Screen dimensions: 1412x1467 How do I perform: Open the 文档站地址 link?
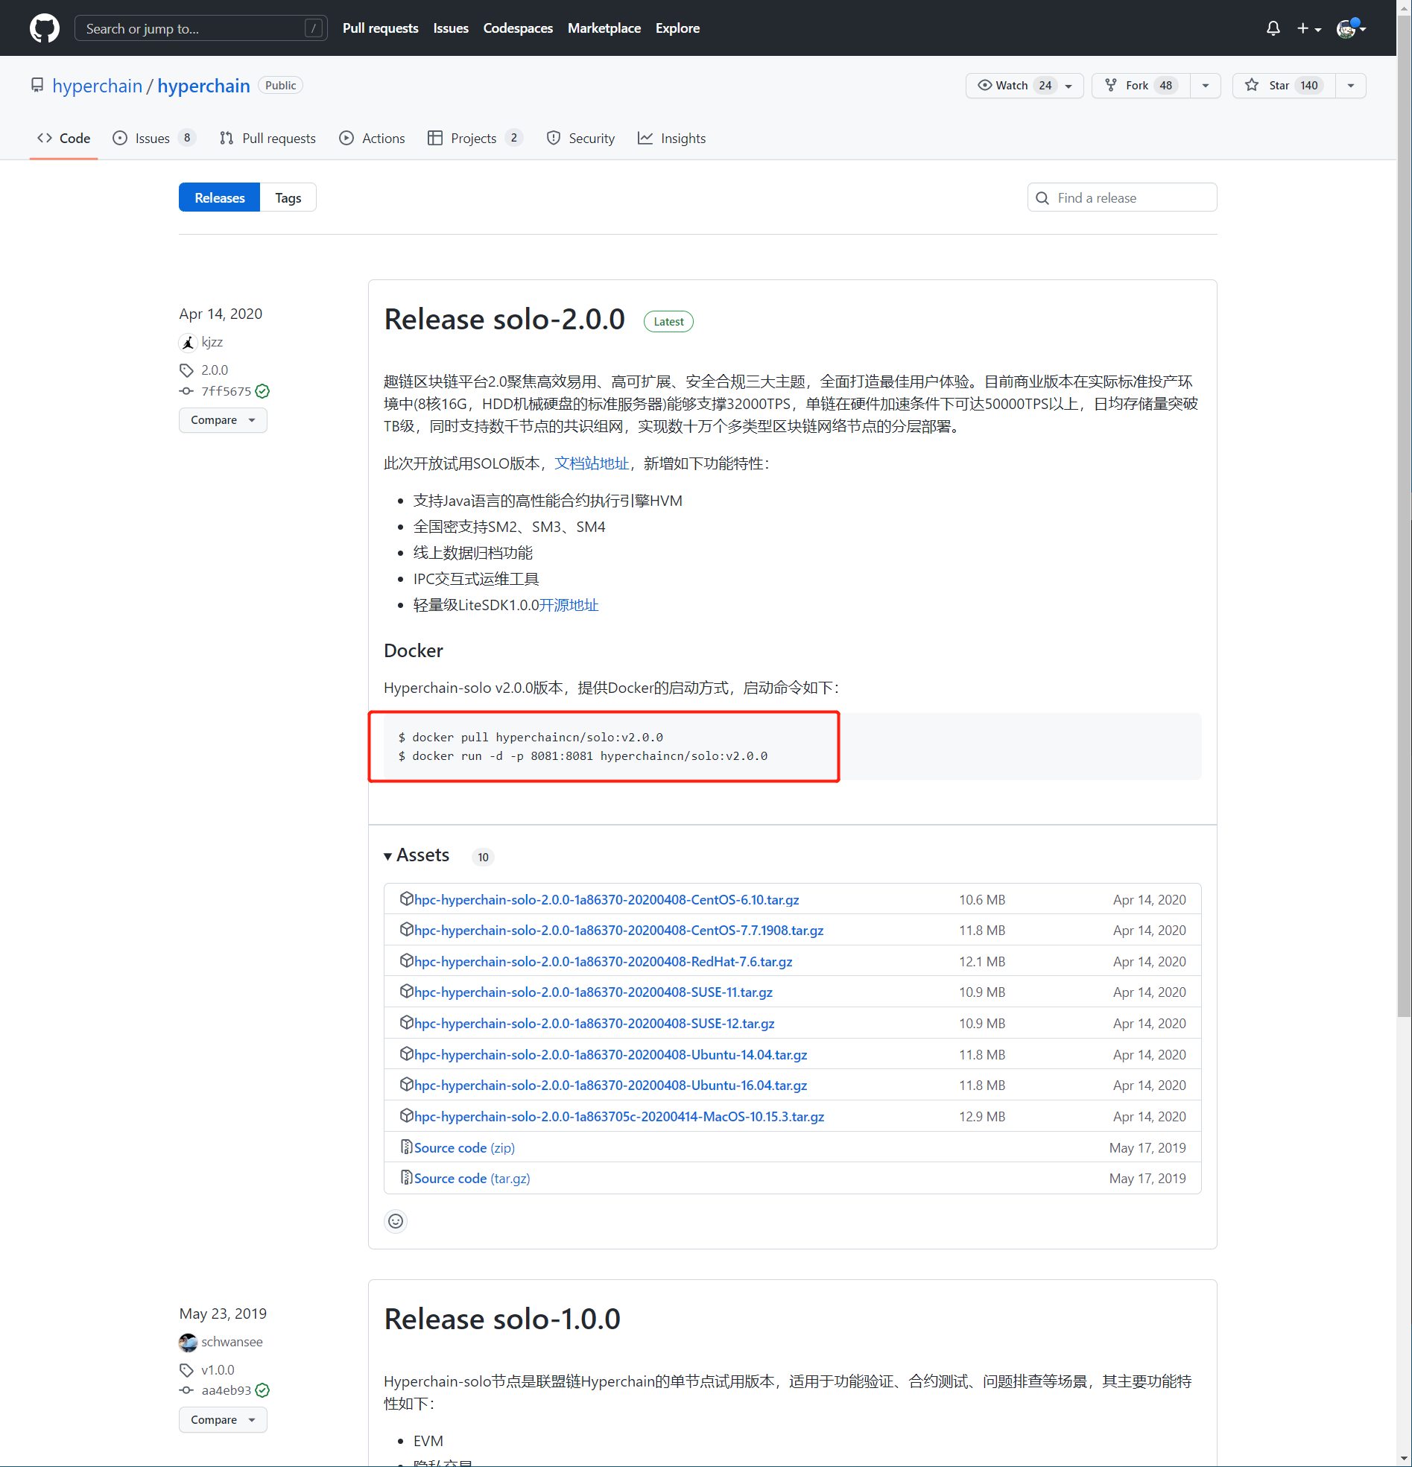tap(592, 463)
